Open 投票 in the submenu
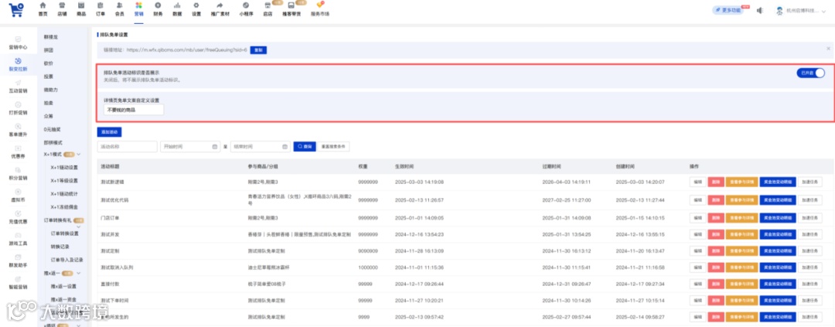This screenshot has width=835, height=327. click(49, 77)
